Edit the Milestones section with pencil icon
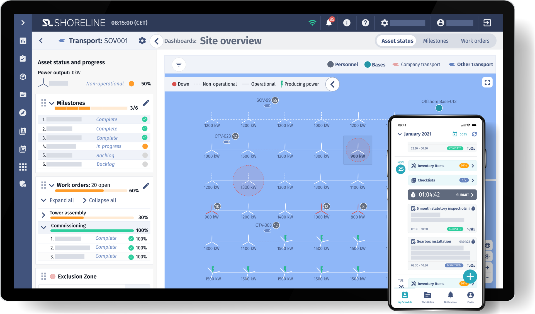 (x=146, y=103)
